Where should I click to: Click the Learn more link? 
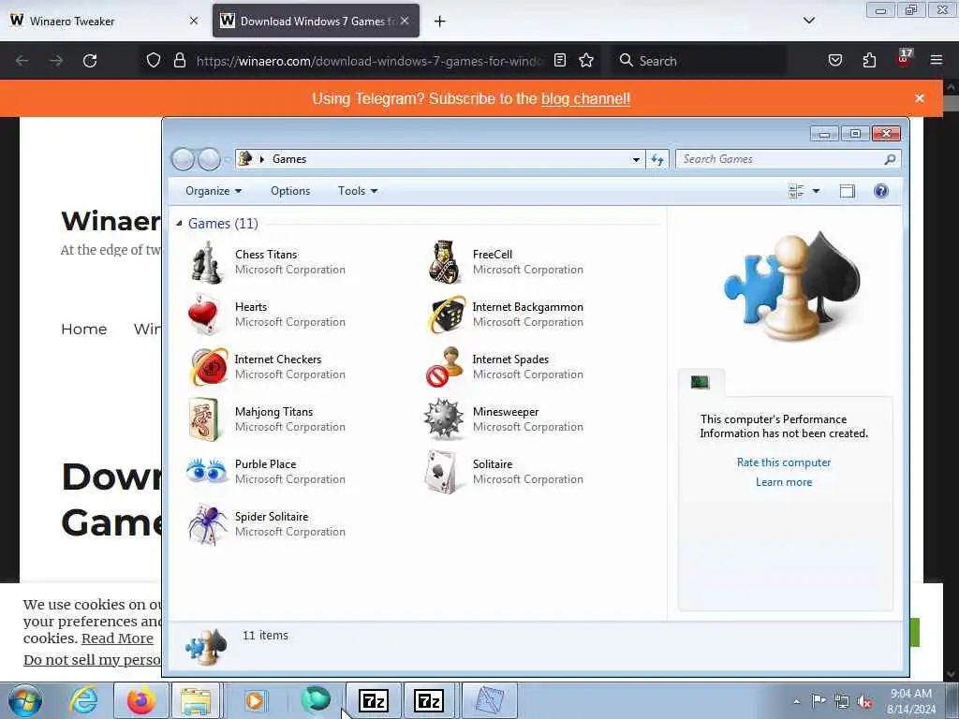pyautogui.click(x=784, y=482)
